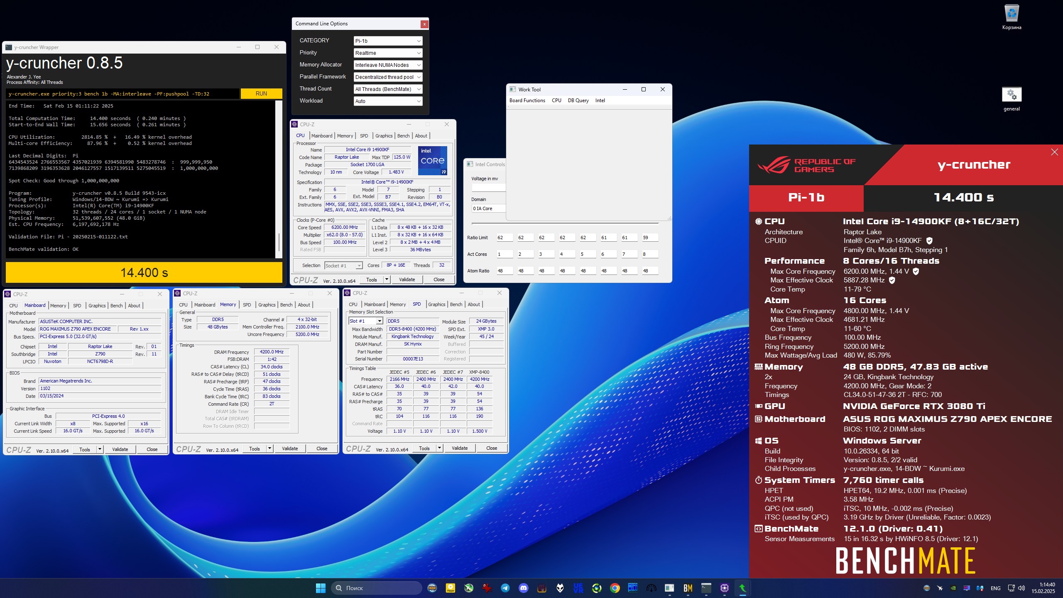
Task: Select About tab in CPU-Z Mainboard window
Action: coord(134,306)
